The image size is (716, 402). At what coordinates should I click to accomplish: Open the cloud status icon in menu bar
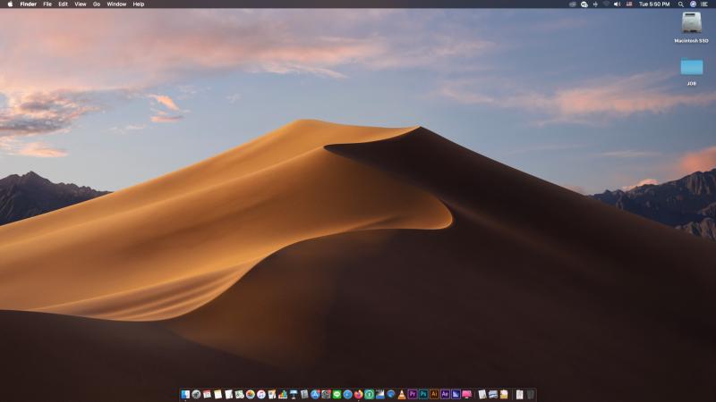click(x=584, y=4)
